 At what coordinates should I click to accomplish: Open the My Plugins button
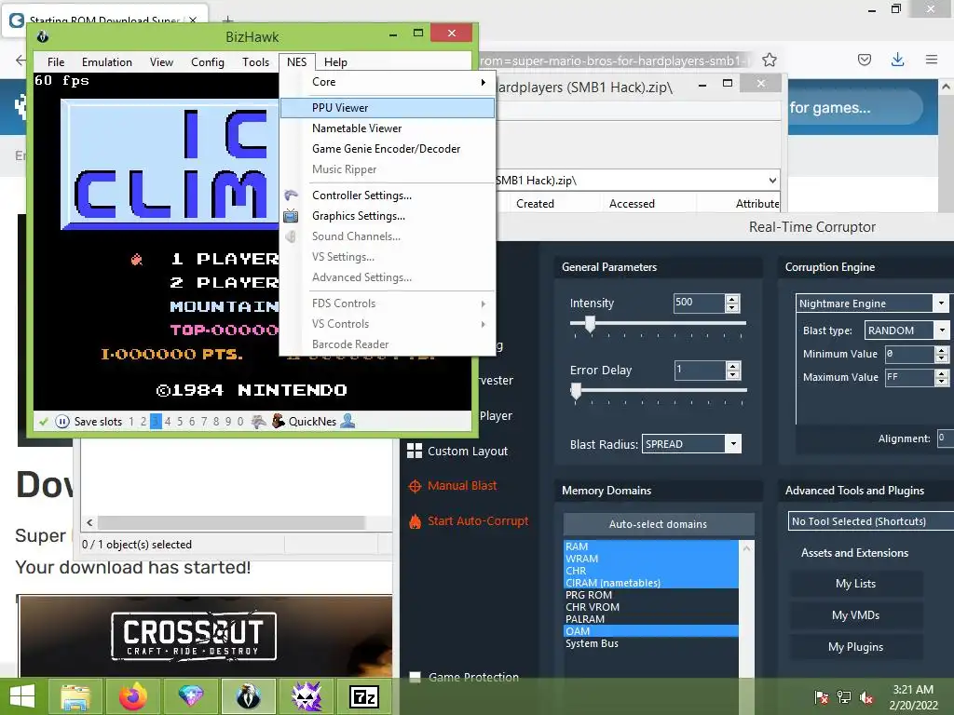point(855,647)
